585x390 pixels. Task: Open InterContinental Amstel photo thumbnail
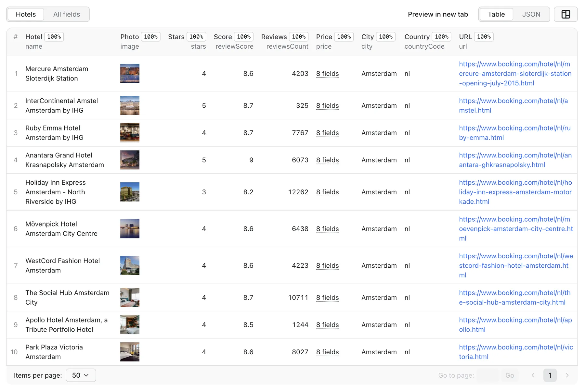click(x=130, y=105)
